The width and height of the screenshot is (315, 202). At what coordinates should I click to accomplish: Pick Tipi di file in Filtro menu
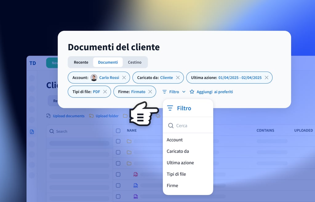176,174
